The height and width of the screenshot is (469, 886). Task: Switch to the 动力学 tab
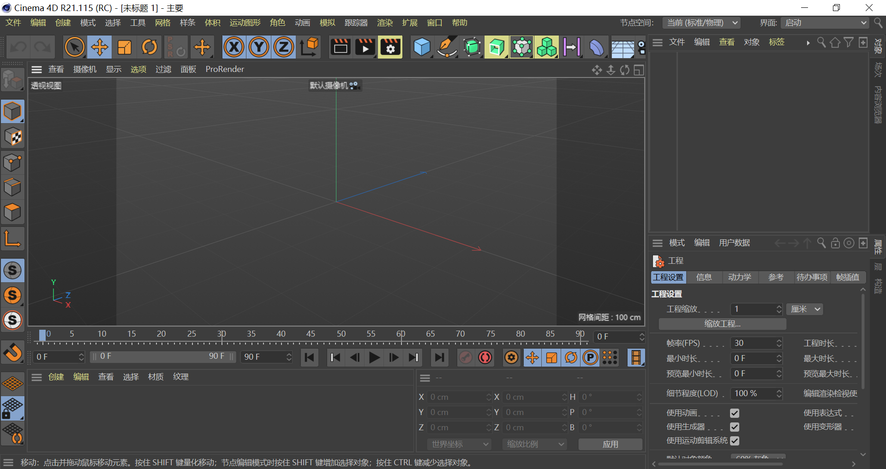coord(739,277)
